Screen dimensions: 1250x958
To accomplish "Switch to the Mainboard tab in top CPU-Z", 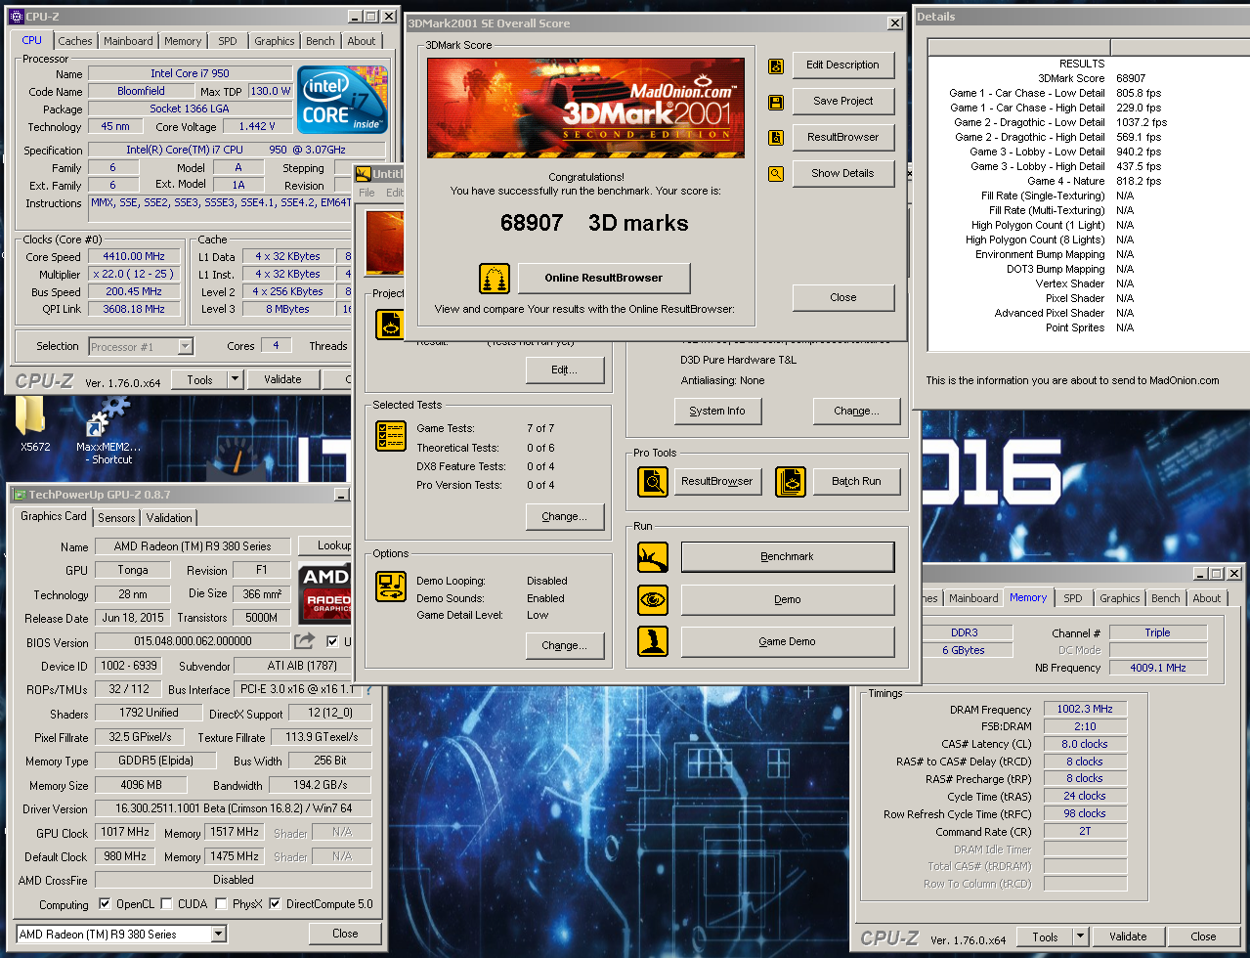I will (x=128, y=41).
